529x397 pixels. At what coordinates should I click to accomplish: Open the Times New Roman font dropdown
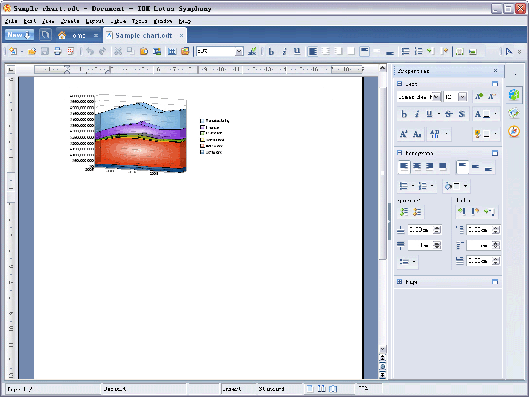(x=436, y=97)
